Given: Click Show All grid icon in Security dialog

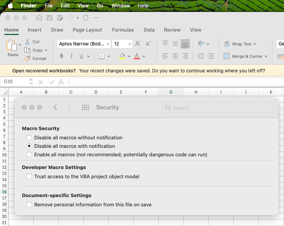Looking at the screenshot, I should point(85,107).
